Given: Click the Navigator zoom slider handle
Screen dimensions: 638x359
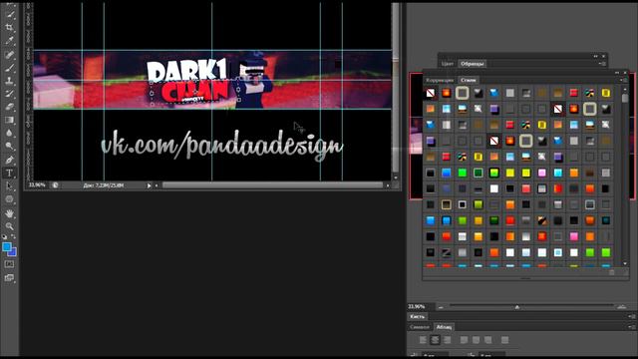Looking at the screenshot, I should point(517,307).
